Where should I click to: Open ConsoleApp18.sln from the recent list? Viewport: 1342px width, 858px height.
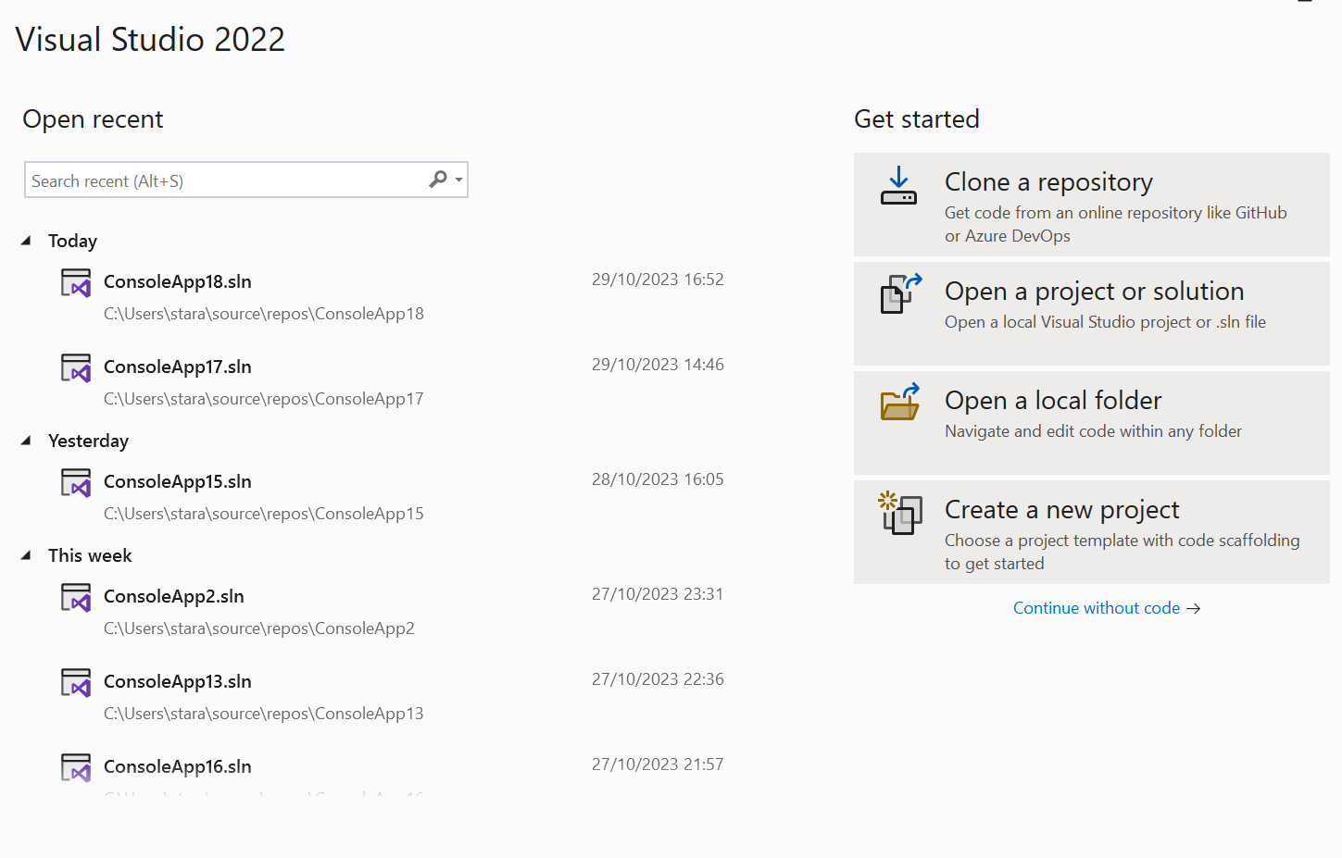(177, 281)
